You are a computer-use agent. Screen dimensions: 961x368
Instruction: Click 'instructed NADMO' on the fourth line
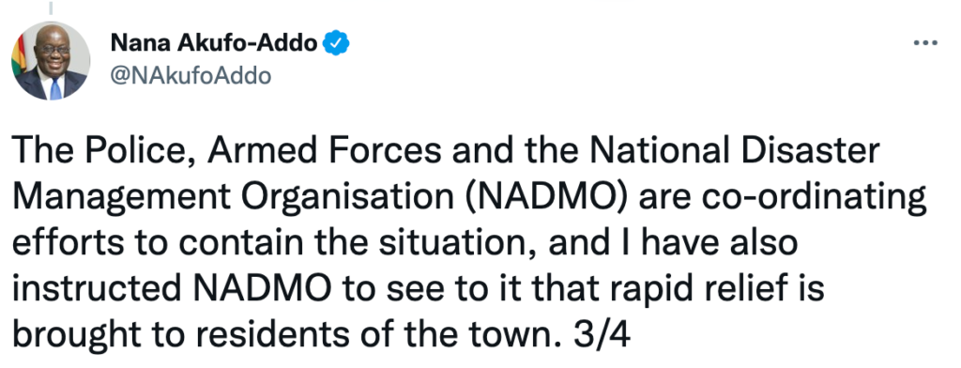pyautogui.click(x=171, y=289)
